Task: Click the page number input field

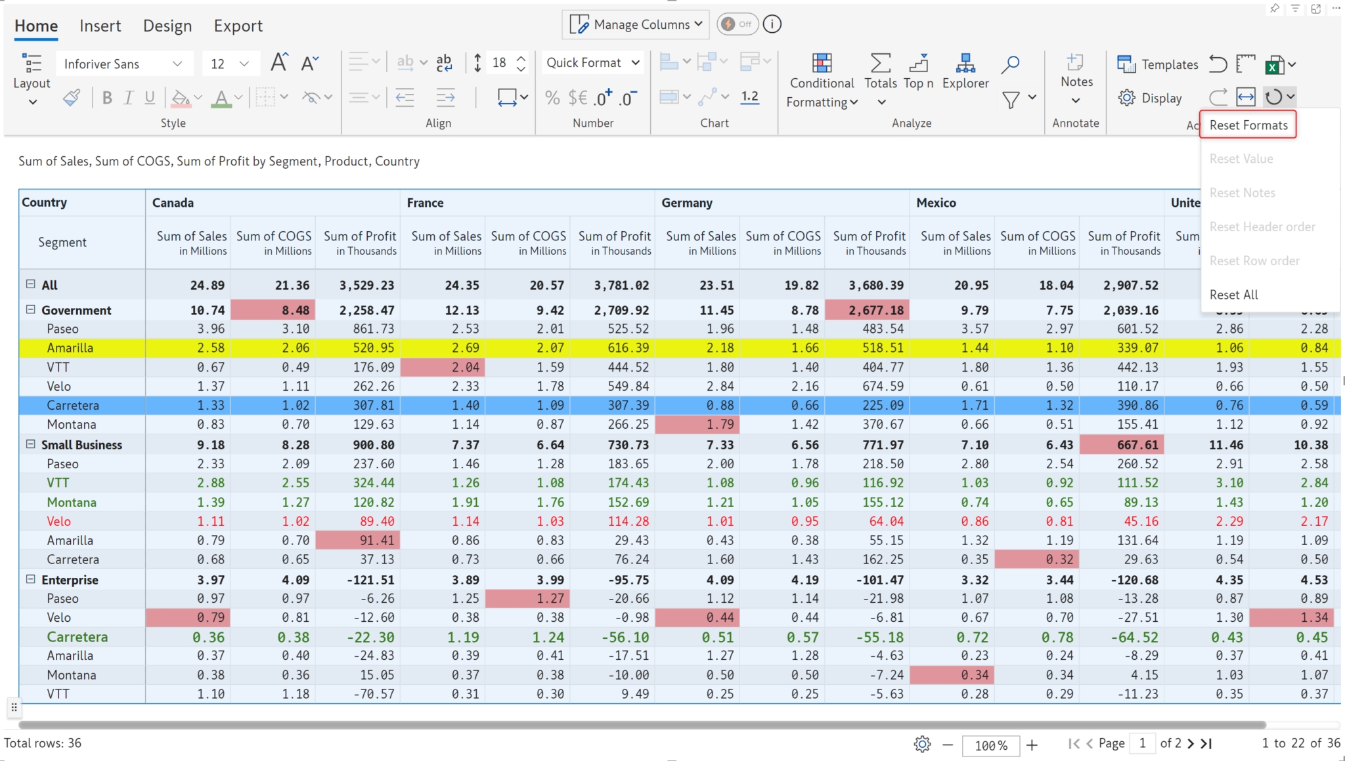Action: pyautogui.click(x=1142, y=743)
